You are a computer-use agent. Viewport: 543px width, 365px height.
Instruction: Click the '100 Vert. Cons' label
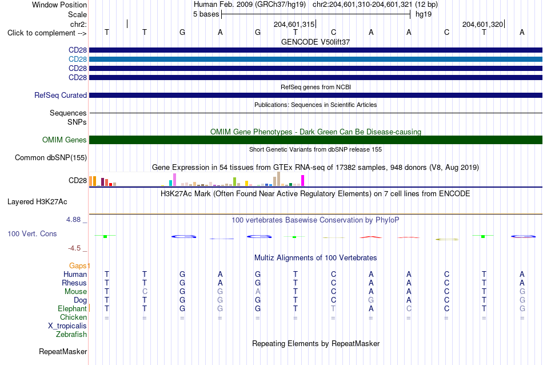(32, 233)
